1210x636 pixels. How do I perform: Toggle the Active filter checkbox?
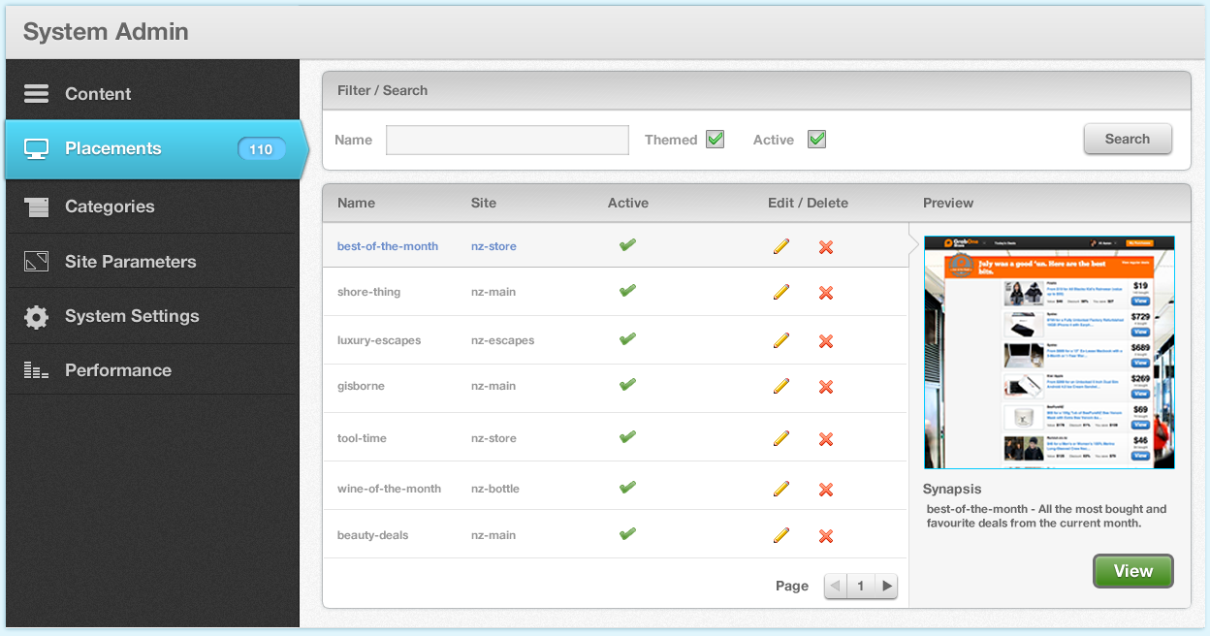[x=816, y=139]
